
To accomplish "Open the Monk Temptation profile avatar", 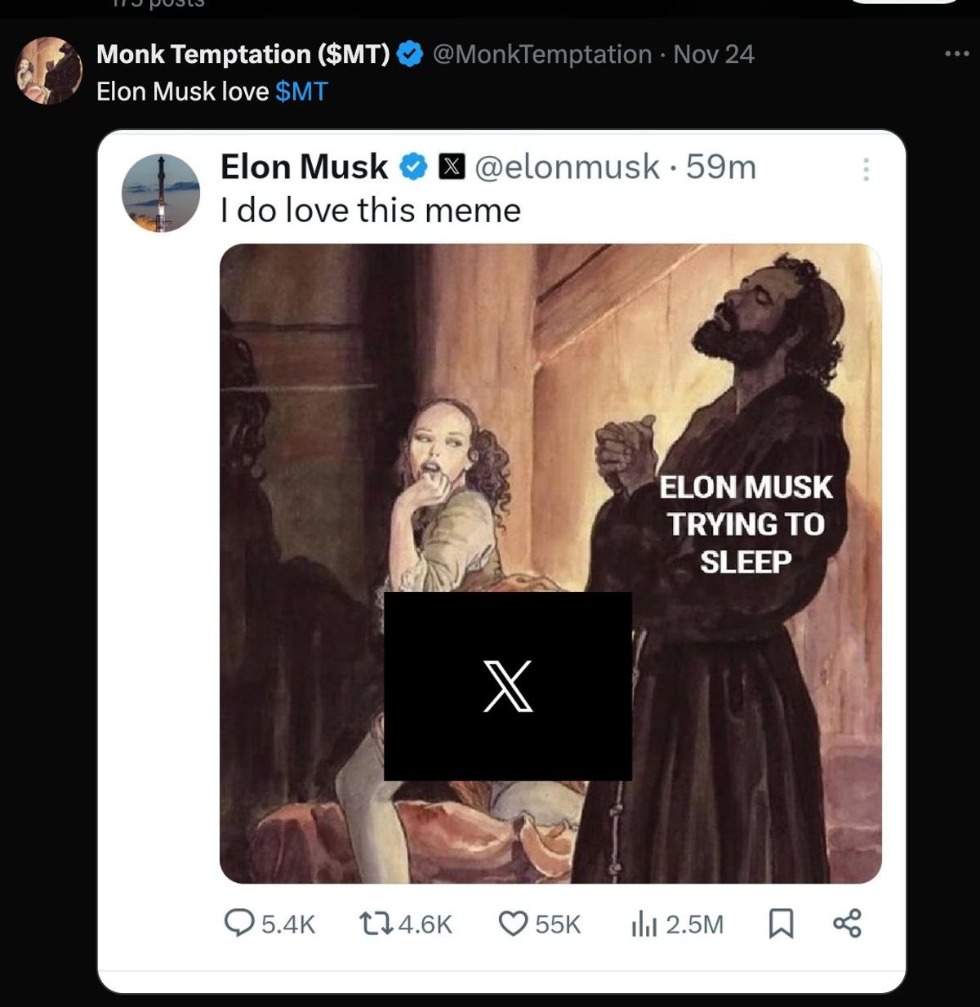I will coord(50,70).
